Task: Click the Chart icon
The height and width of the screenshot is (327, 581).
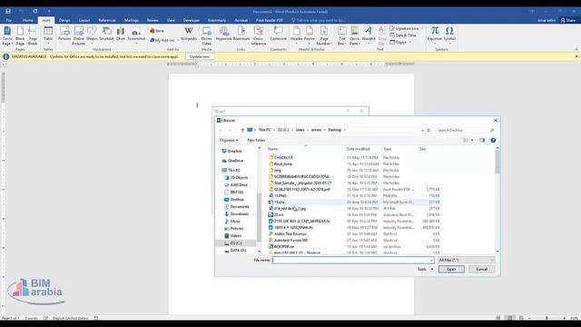Action: pyautogui.click(x=121, y=34)
